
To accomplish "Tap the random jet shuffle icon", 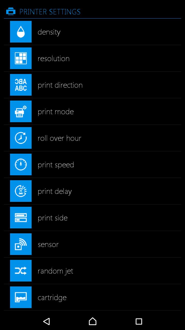I will 21,271.
